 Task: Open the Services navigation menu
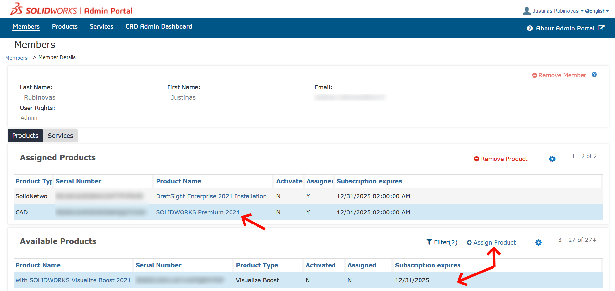click(x=102, y=27)
